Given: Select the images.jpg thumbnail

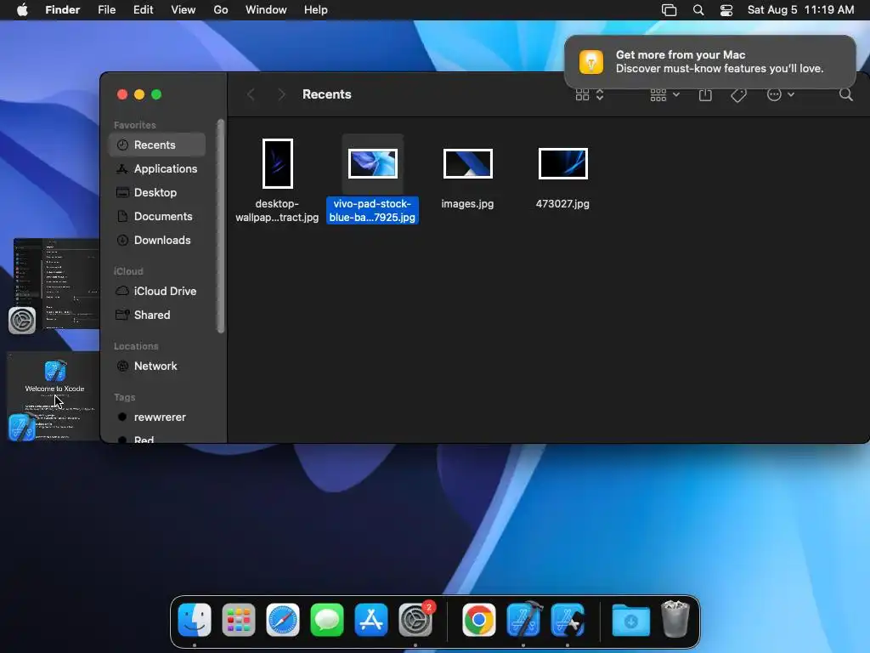Looking at the screenshot, I should (468, 164).
